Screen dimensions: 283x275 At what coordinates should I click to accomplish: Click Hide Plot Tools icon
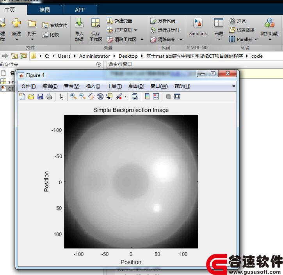[x=168, y=96]
